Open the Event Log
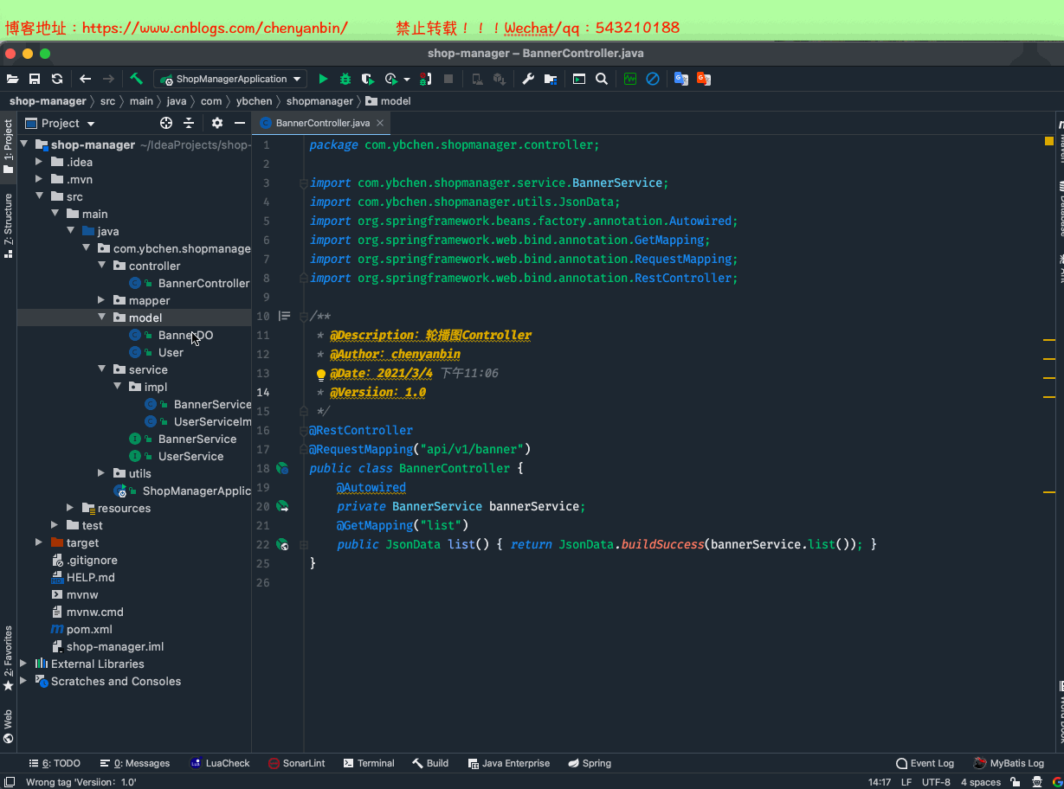This screenshot has height=789, width=1064. pyautogui.click(x=925, y=763)
